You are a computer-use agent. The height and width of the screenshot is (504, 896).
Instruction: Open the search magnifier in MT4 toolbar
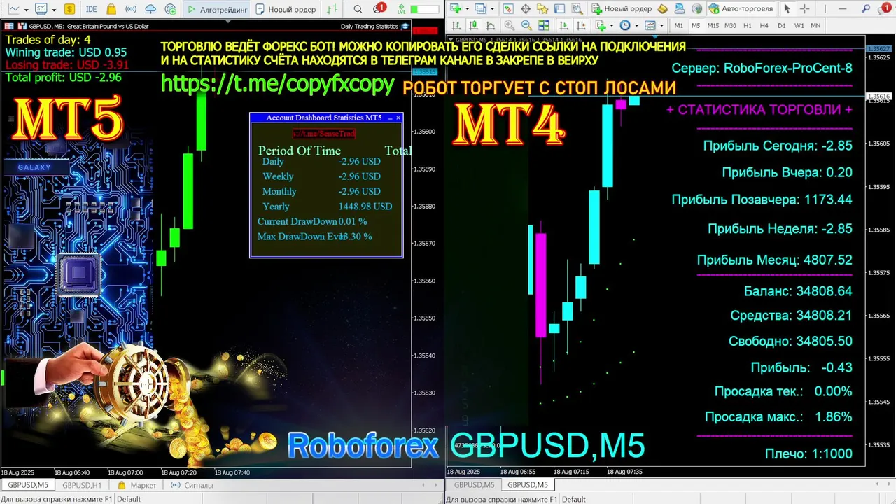(865, 9)
